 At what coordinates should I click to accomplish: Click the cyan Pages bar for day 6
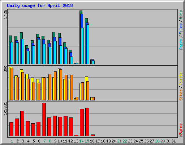pos(39,52)
